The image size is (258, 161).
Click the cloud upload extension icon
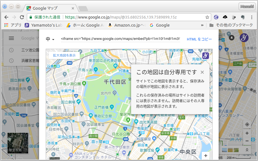[x=225, y=17]
